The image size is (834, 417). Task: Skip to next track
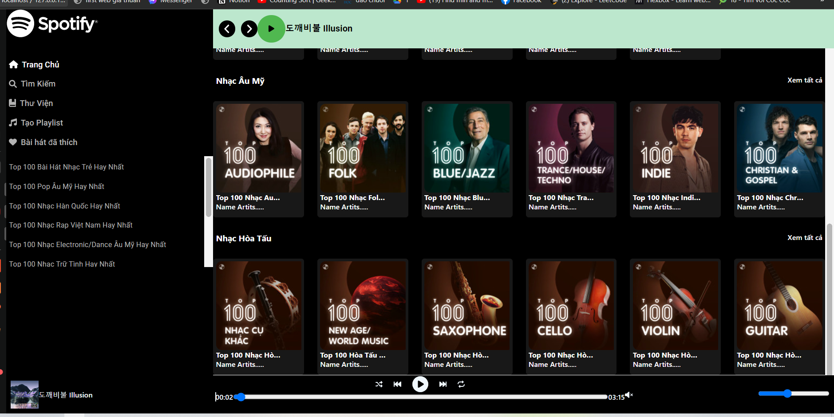[443, 384]
